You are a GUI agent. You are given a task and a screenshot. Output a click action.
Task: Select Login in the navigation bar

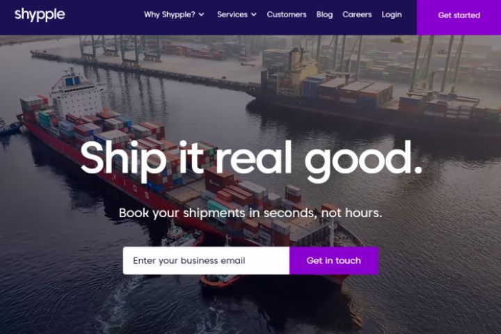pos(391,15)
